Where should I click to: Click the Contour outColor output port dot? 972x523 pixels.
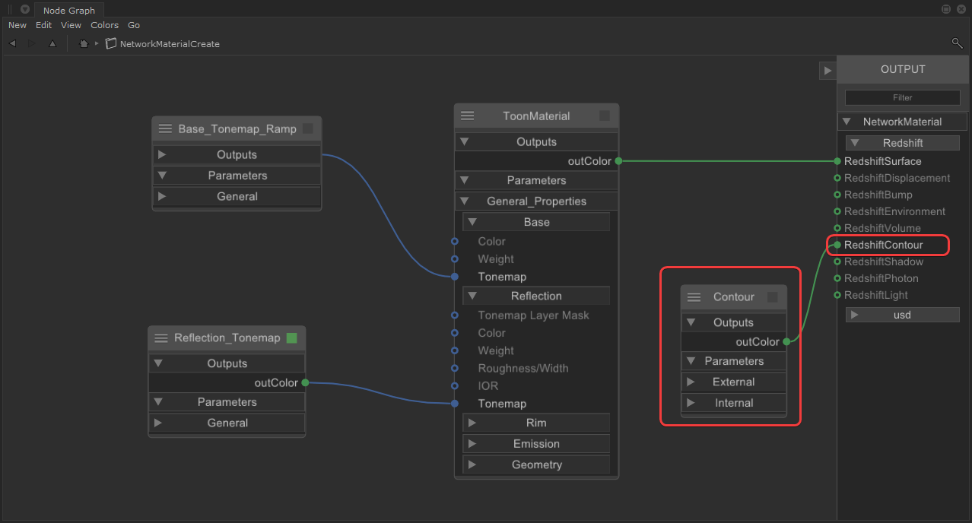tap(786, 342)
